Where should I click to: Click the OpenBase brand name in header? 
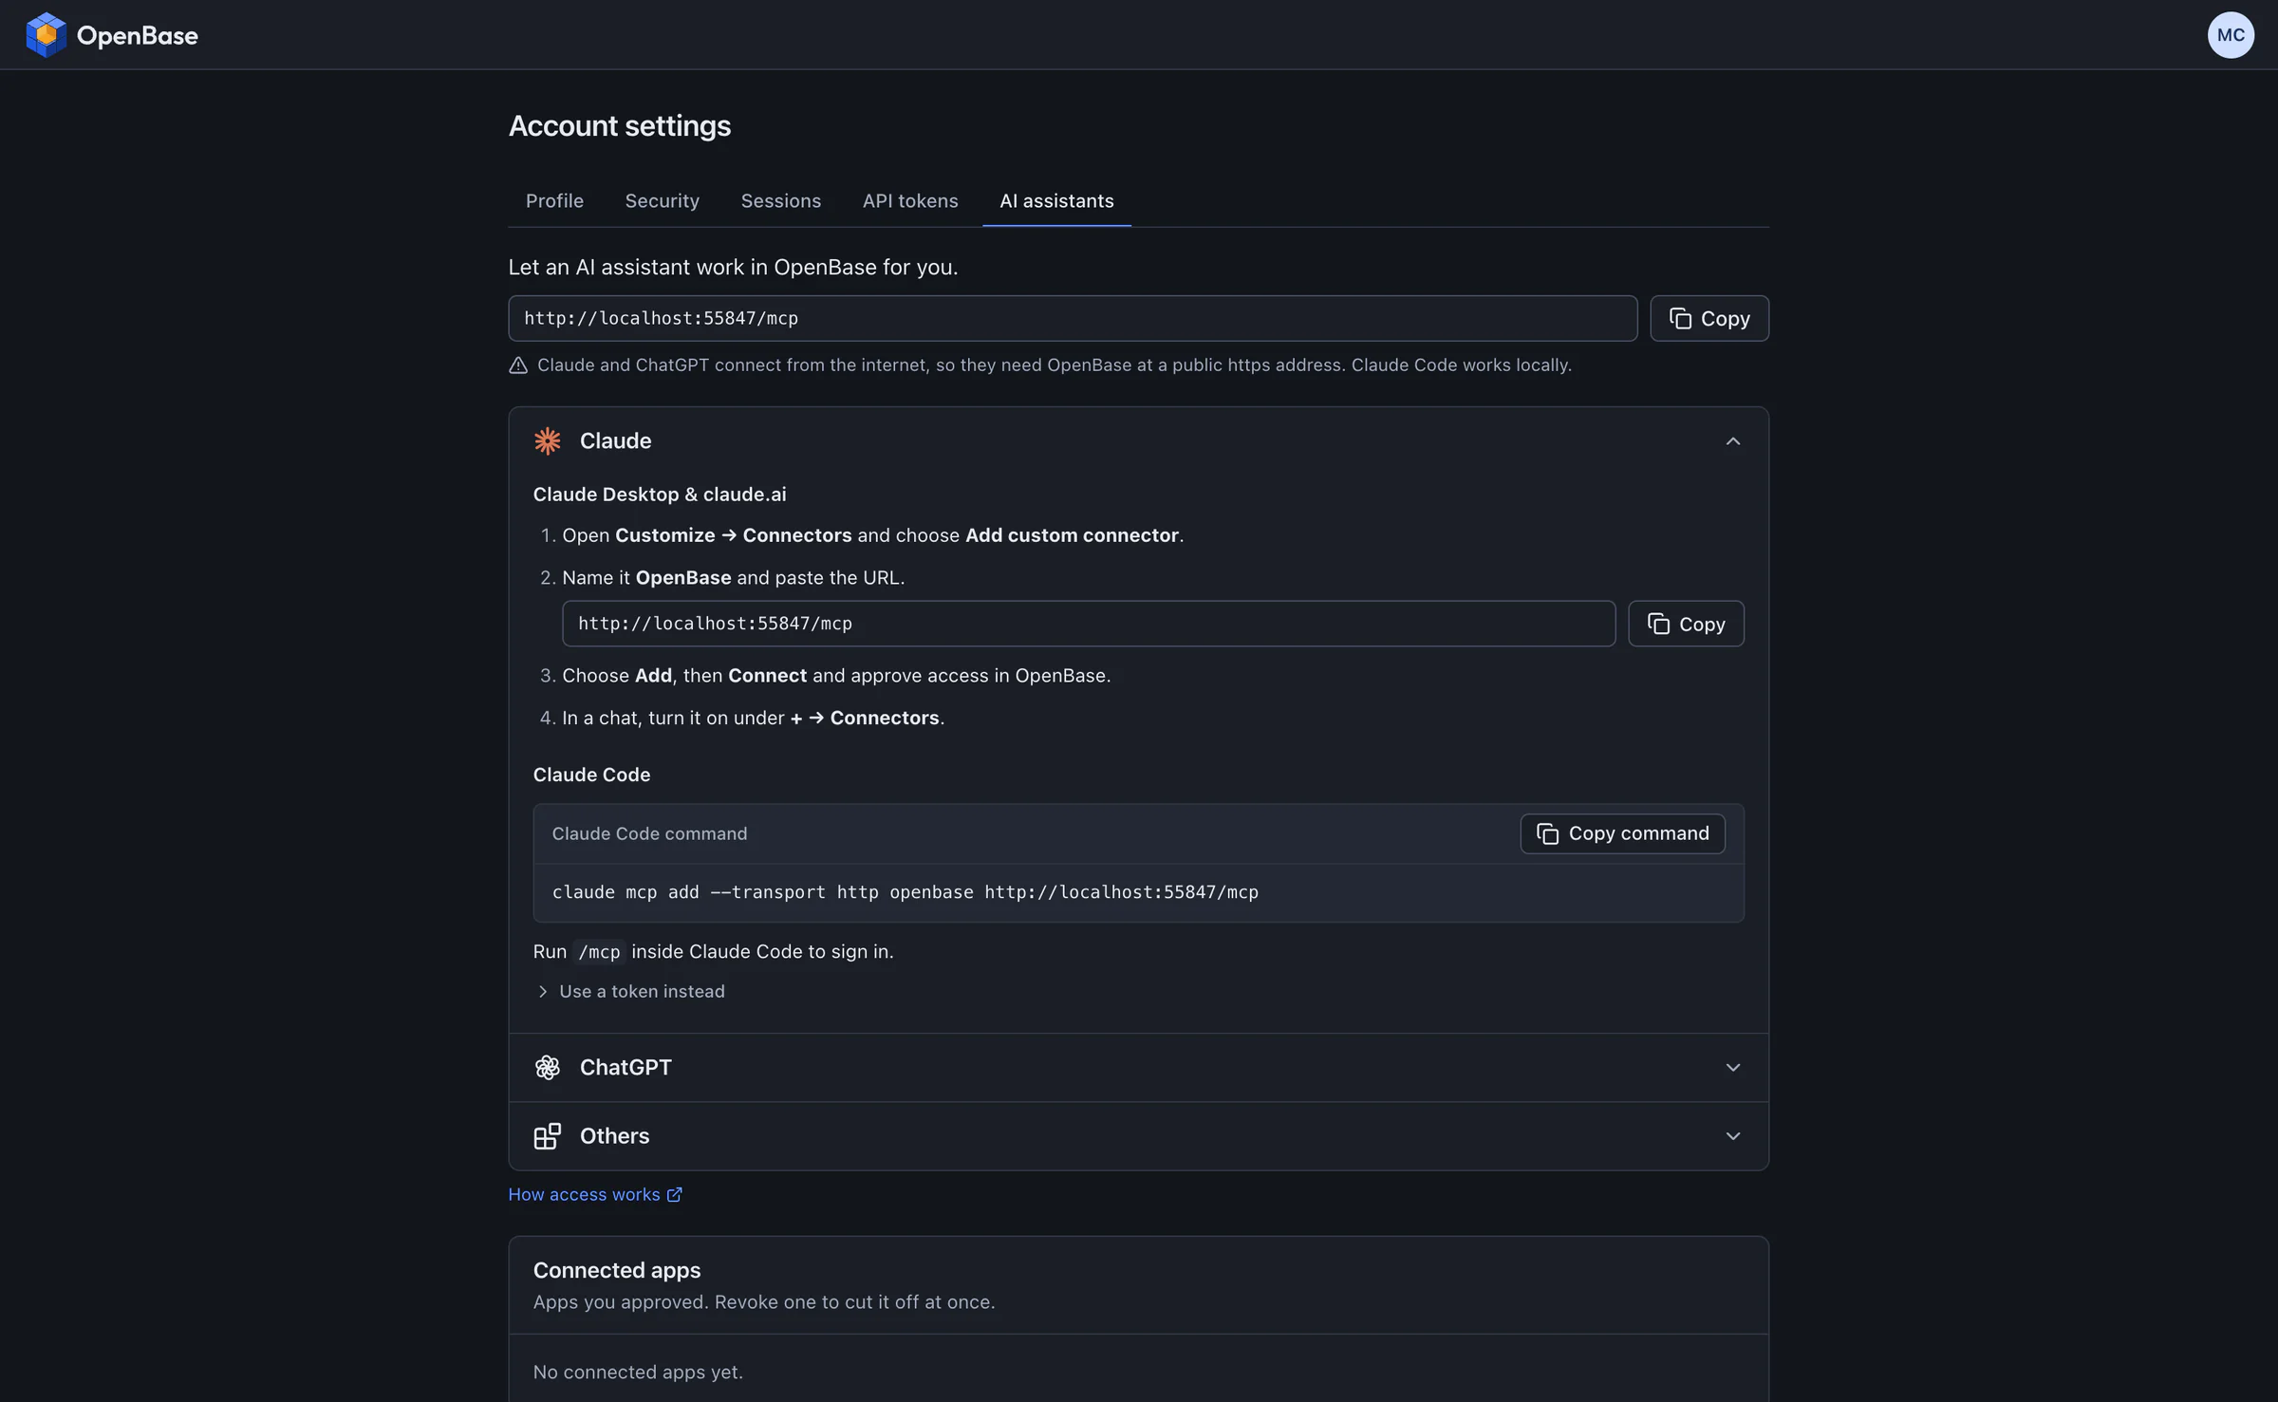pyautogui.click(x=138, y=36)
